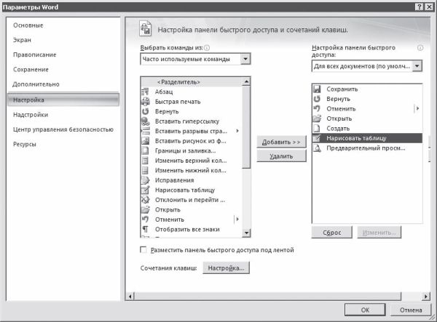
Task: Click the help question mark in title bar
Action: click(x=420, y=7)
